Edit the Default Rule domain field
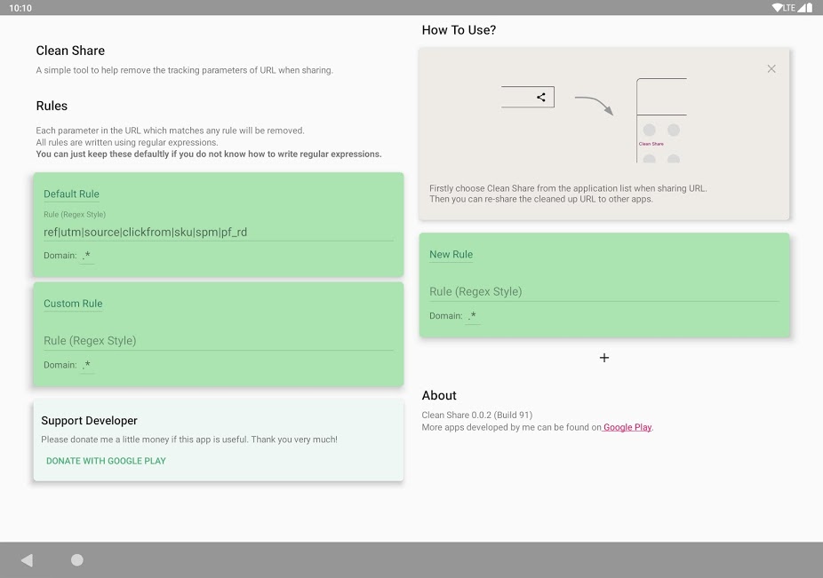This screenshot has width=823, height=578. (87, 256)
